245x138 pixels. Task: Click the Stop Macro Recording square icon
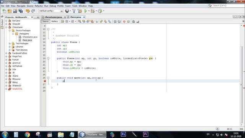tap(129, 21)
